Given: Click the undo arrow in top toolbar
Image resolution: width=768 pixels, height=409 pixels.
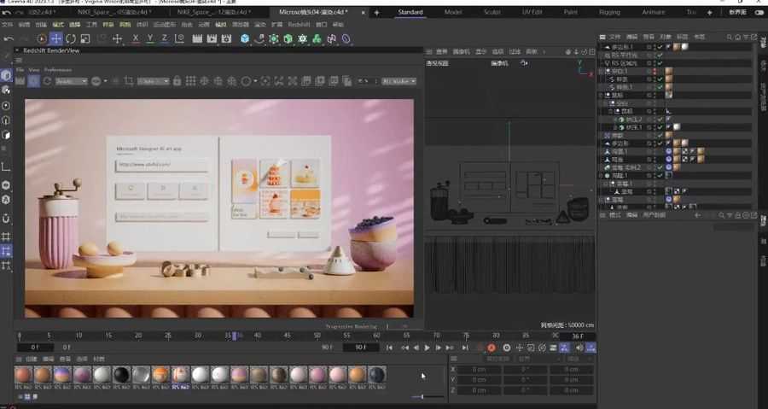Looking at the screenshot, I should click(9, 38).
